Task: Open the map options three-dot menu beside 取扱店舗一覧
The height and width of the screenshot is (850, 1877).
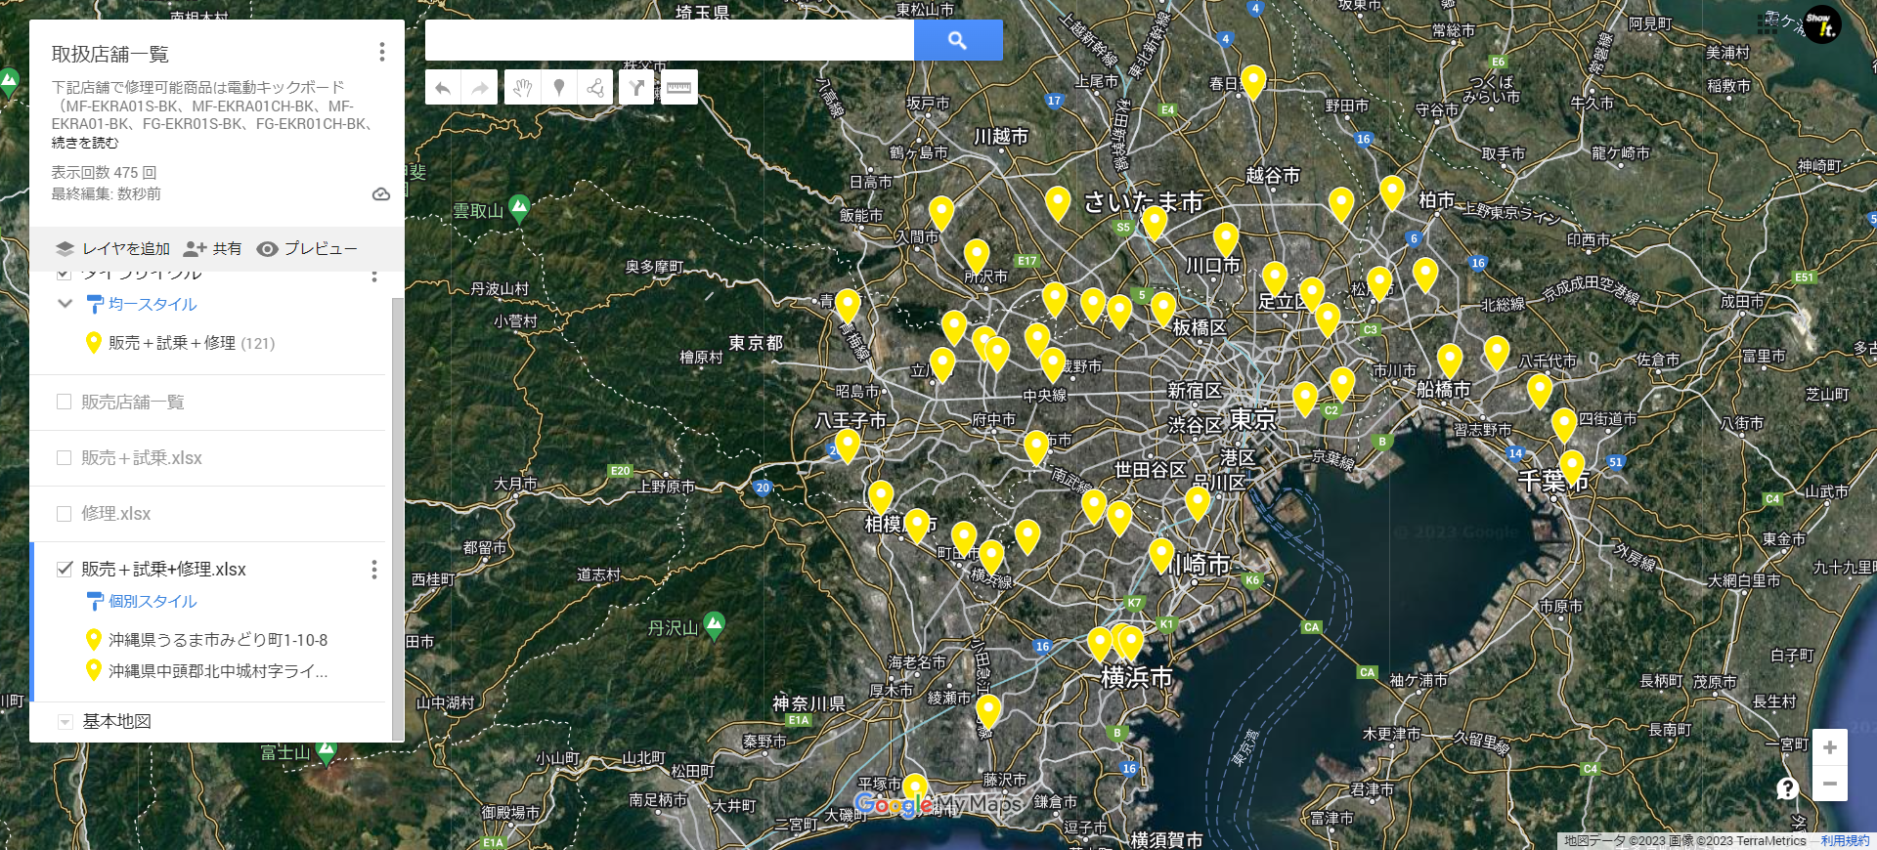Action: pyautogui.click(x=381, y=52)
